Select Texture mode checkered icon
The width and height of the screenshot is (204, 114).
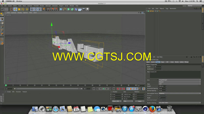coord(2,23)
